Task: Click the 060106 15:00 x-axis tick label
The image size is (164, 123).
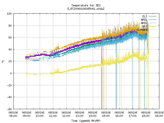Action: coord(106,114)
